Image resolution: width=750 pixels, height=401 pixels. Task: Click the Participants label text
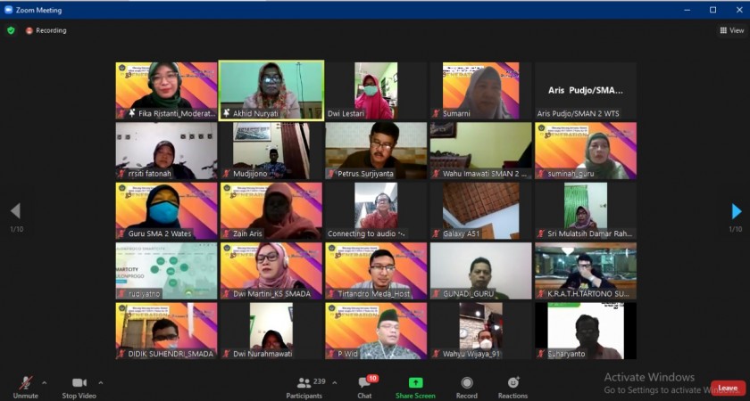point(304,396)
